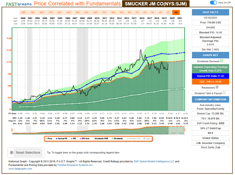Click the 'United States' row
235x175 pixels.
tap(211, 139)
